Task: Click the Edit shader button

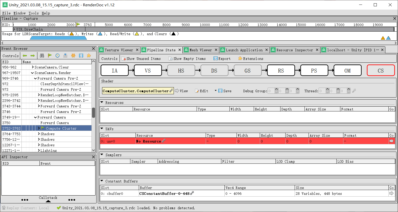Action: 202,91
